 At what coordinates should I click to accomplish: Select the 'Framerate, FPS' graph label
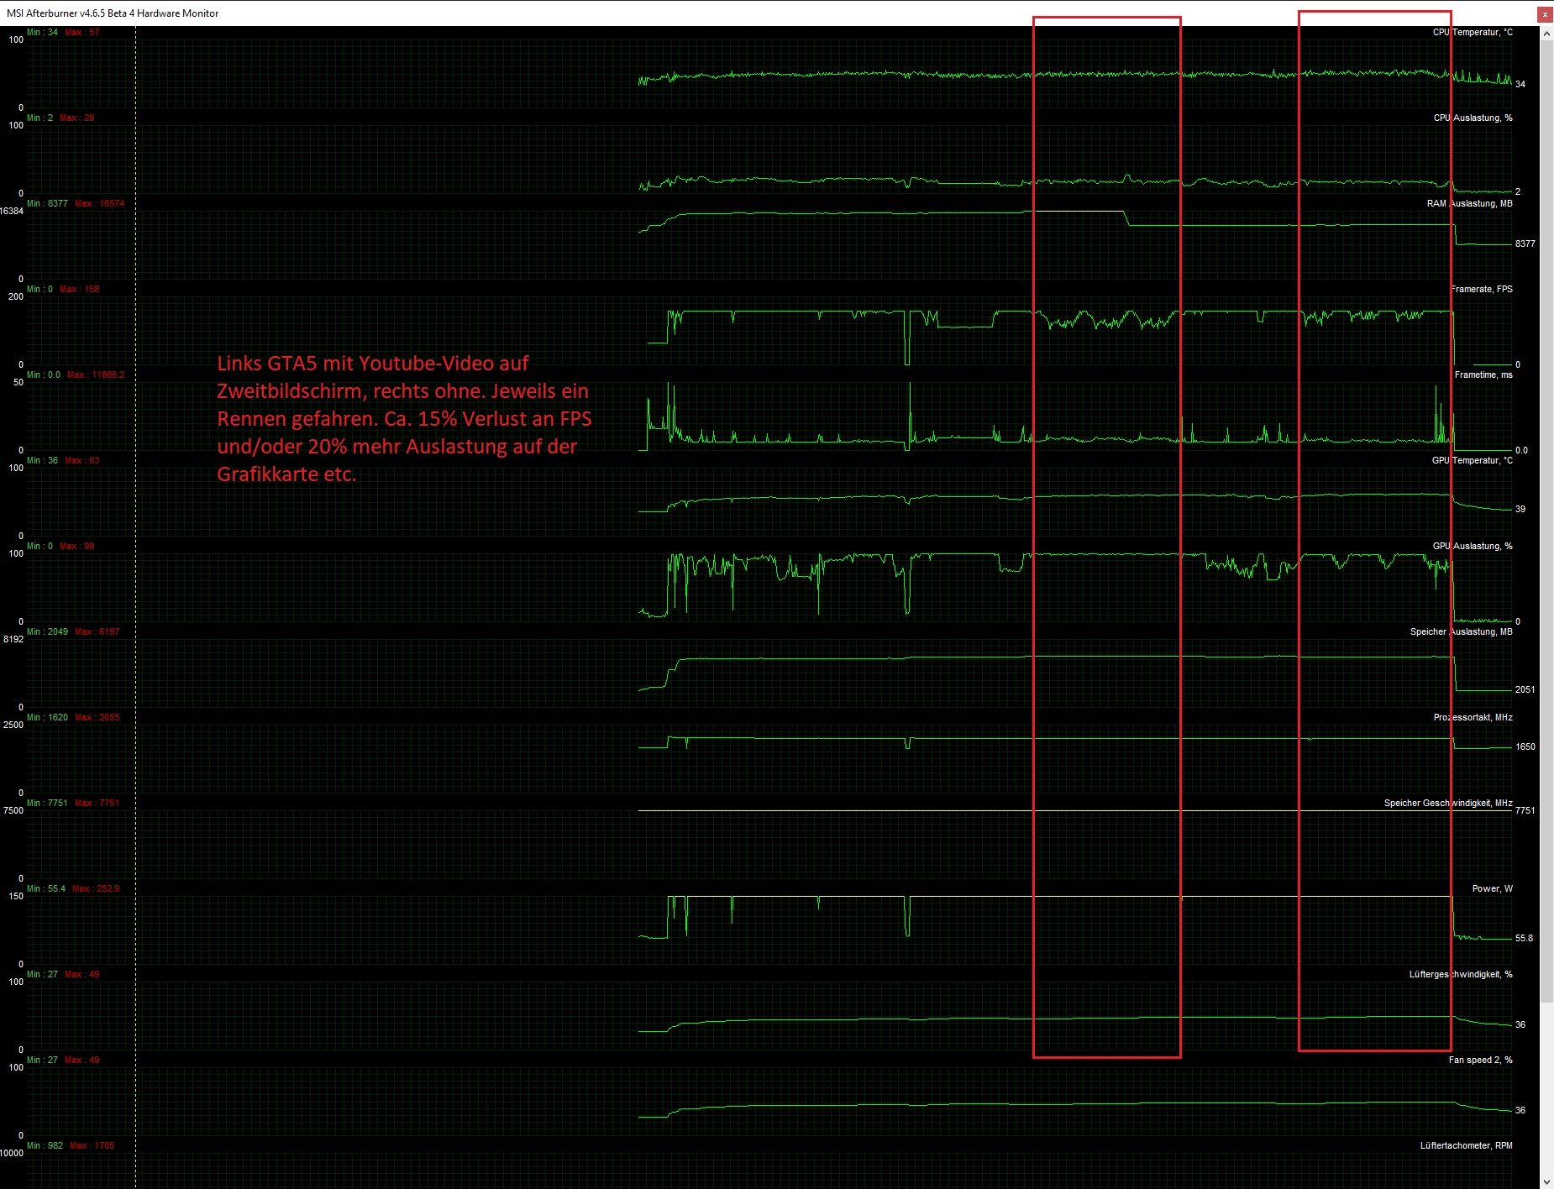pos(1482,289)
